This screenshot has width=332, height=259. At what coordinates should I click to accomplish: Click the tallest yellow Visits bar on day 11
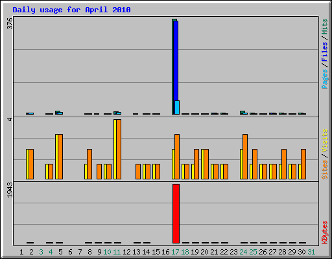[x=115, y=149]
